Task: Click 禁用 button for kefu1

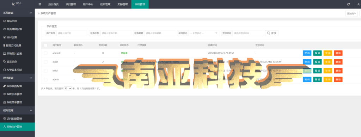Action: (328, 71)
